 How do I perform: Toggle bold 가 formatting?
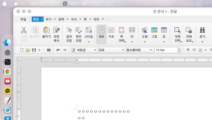click(x=188, y=50)
